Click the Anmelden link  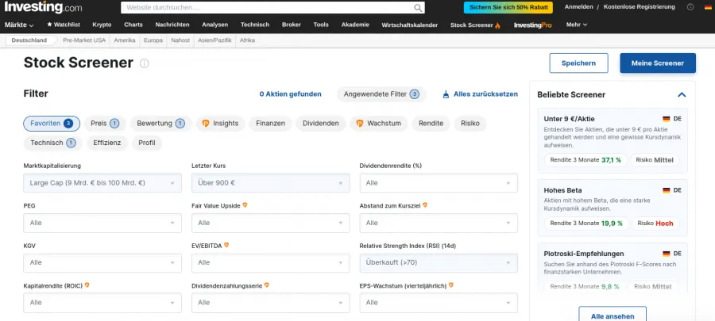(x=578, y=7)
